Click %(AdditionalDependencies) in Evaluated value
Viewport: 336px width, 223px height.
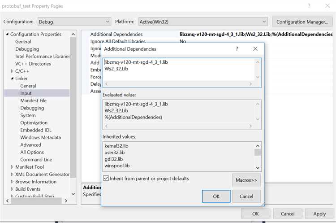133,117
